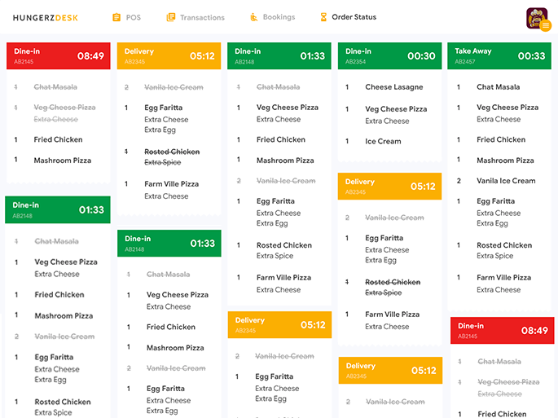Open the Dine-in order AB2354 header
The height and width of the screenshot is (418, 558).
click(x=389, y=56)
